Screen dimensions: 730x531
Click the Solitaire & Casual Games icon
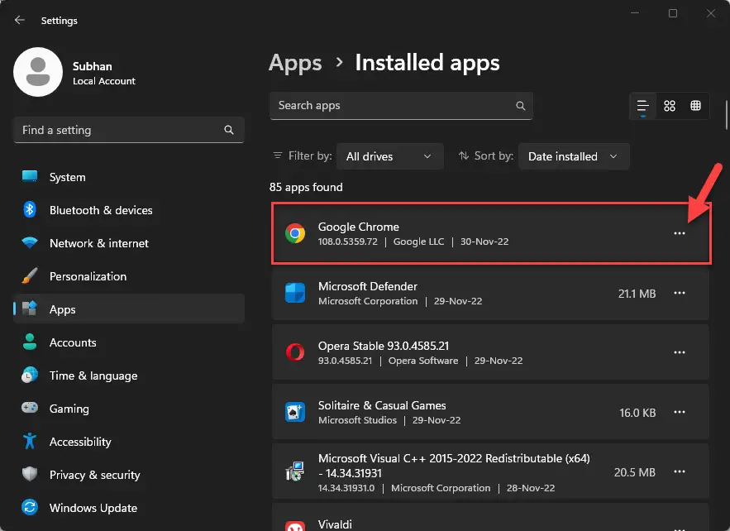point(294,412)
